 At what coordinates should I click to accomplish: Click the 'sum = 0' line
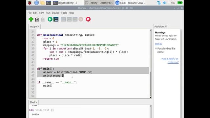point(49,39)
